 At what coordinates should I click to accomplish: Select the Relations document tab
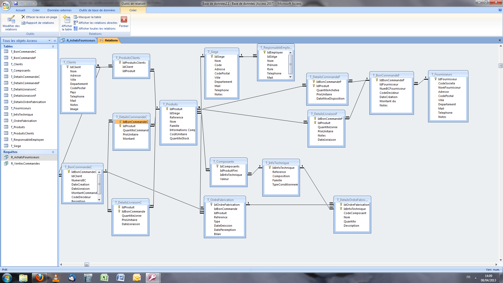[109, 40]
